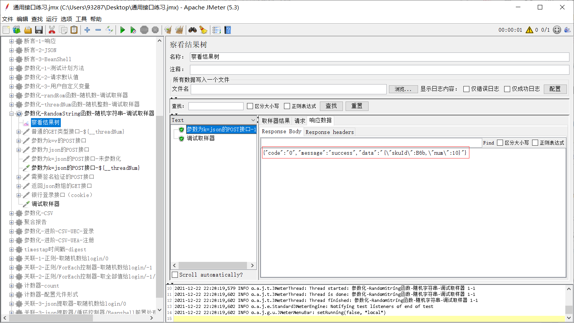574x323 pixels.
Task: Click the 浏览... button
Action: coord(403,89)
